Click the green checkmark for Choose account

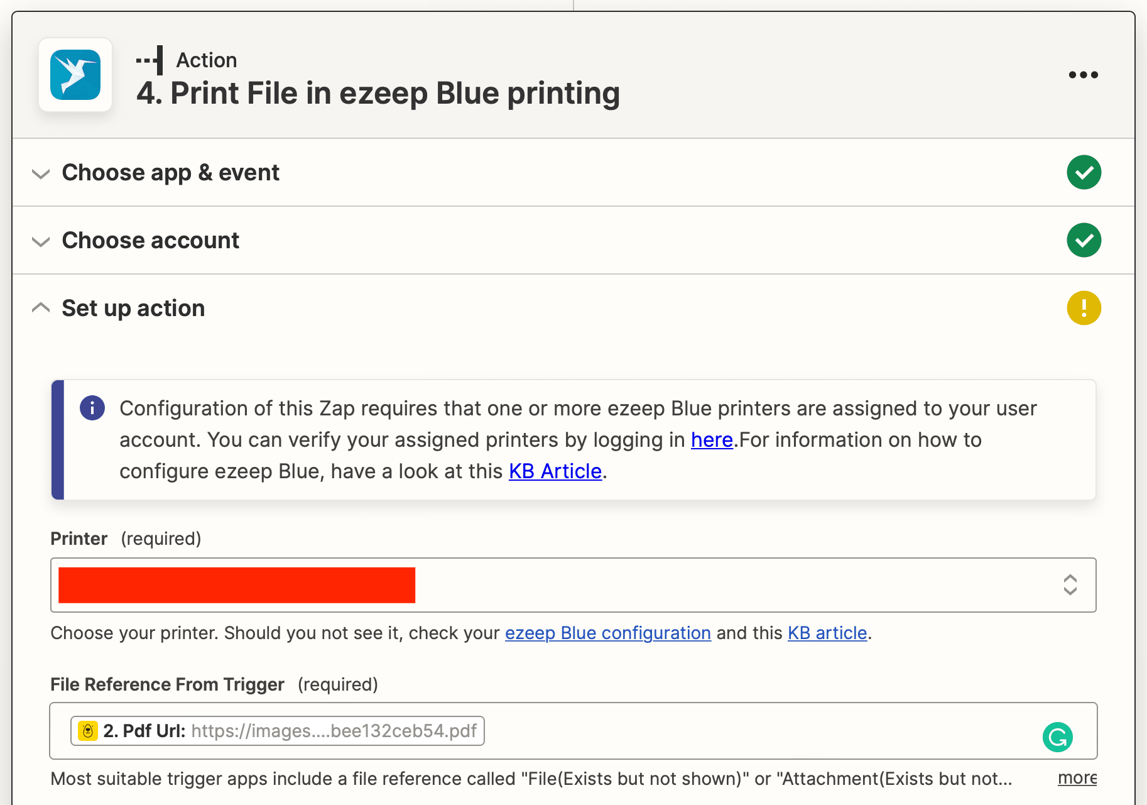tap(1084, 240)
